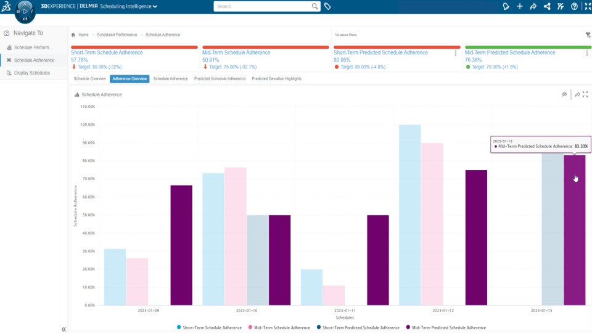Viewport: 592px width, 333px height.
Task: Collapse the left navigation panel
Action: [x=64, y=329]
